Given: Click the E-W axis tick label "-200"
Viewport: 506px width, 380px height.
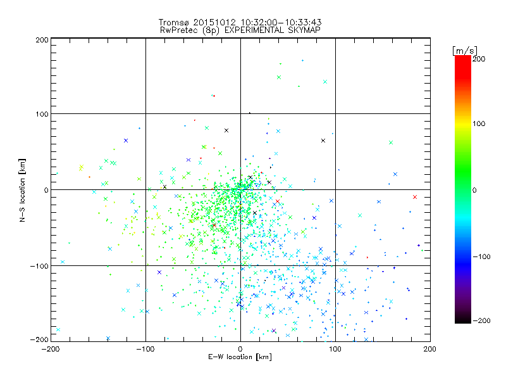Looking at the screenshot, I should point(51,349).
